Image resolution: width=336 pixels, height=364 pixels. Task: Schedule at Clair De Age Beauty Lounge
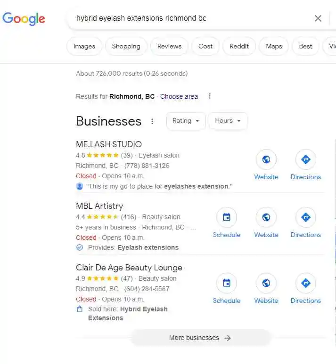click(x=227, y=283)
